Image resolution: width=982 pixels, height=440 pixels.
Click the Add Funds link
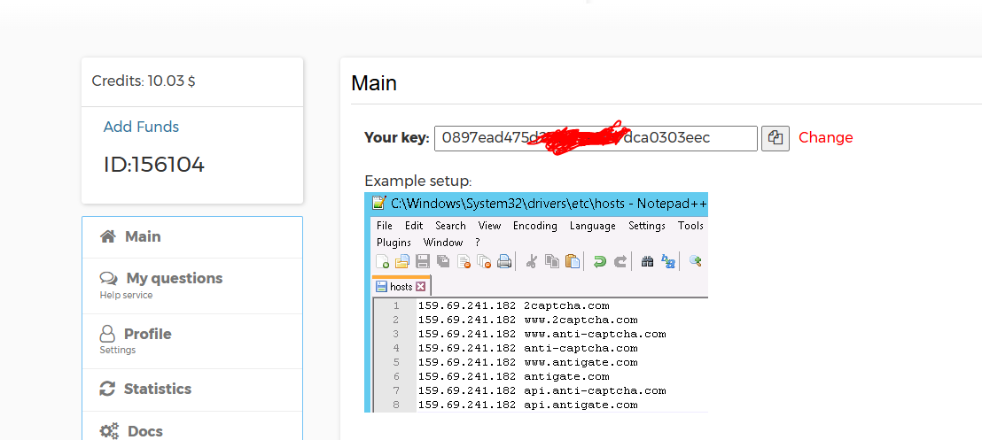coord(141,127)
